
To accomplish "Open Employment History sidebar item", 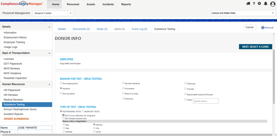I will click(x=15, y=37).
